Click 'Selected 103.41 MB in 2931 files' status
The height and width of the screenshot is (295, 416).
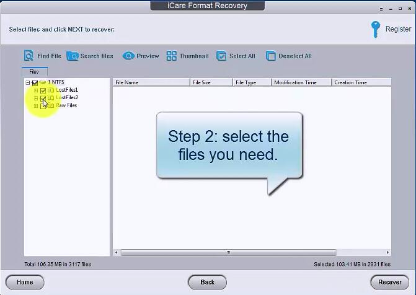tap(352, 264)
